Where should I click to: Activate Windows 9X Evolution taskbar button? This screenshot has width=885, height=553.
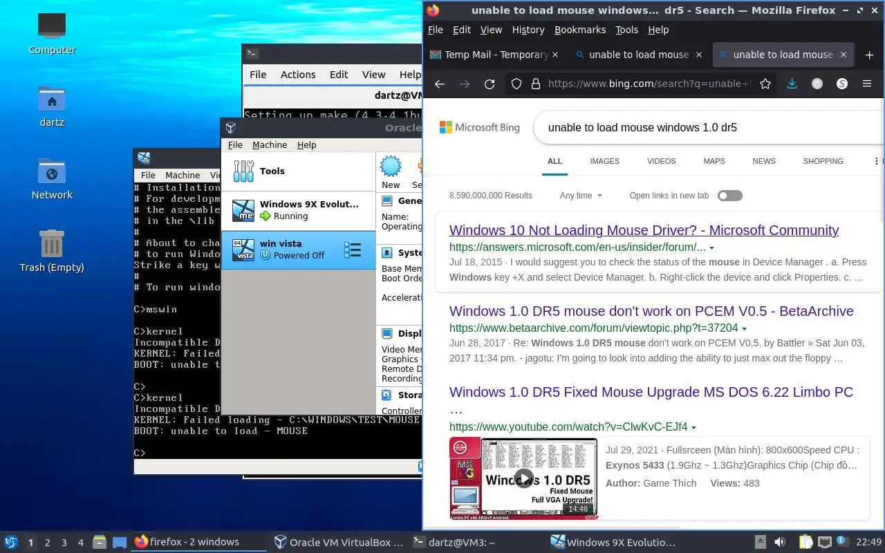click(613, 542)
